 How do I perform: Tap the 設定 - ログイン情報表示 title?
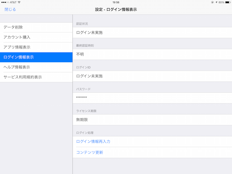click(116, 9)
